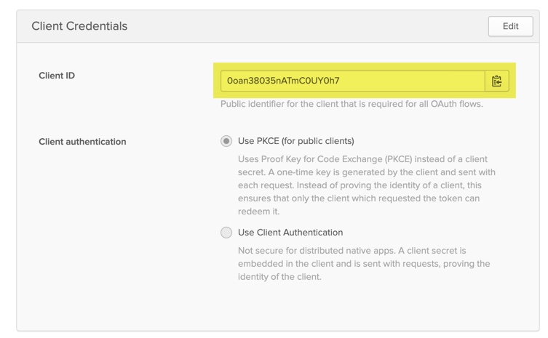Click the Client ID field label
This screenshot has height=338, width=548.
pos(57,76)
